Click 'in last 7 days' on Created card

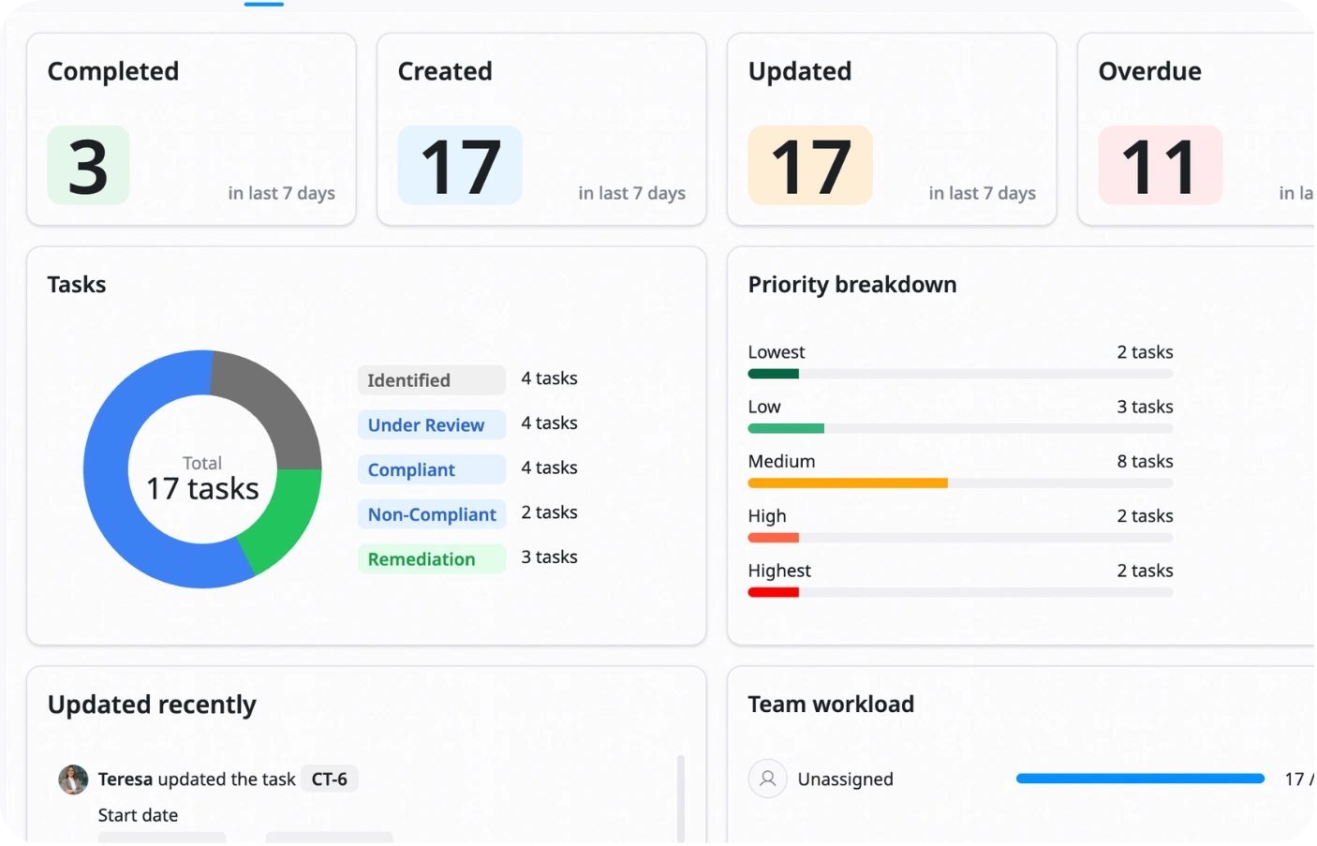pos(632,194)
